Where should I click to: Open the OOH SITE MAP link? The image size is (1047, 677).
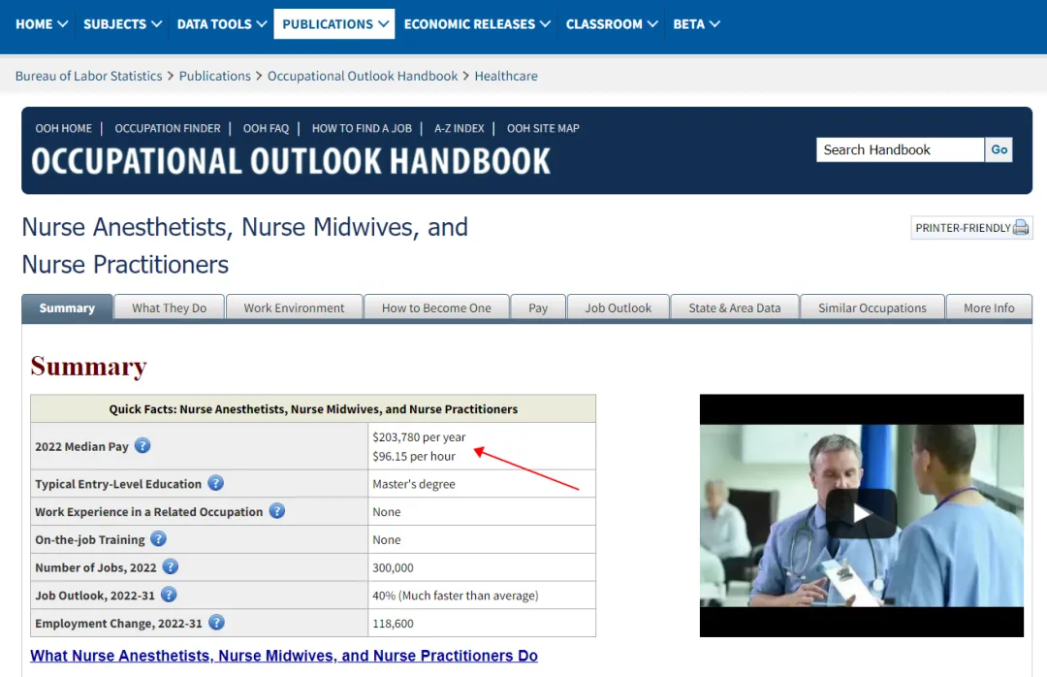[543, 128]
